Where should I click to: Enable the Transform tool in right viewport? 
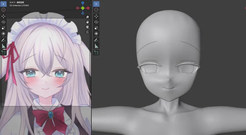[x=96, y=34]
